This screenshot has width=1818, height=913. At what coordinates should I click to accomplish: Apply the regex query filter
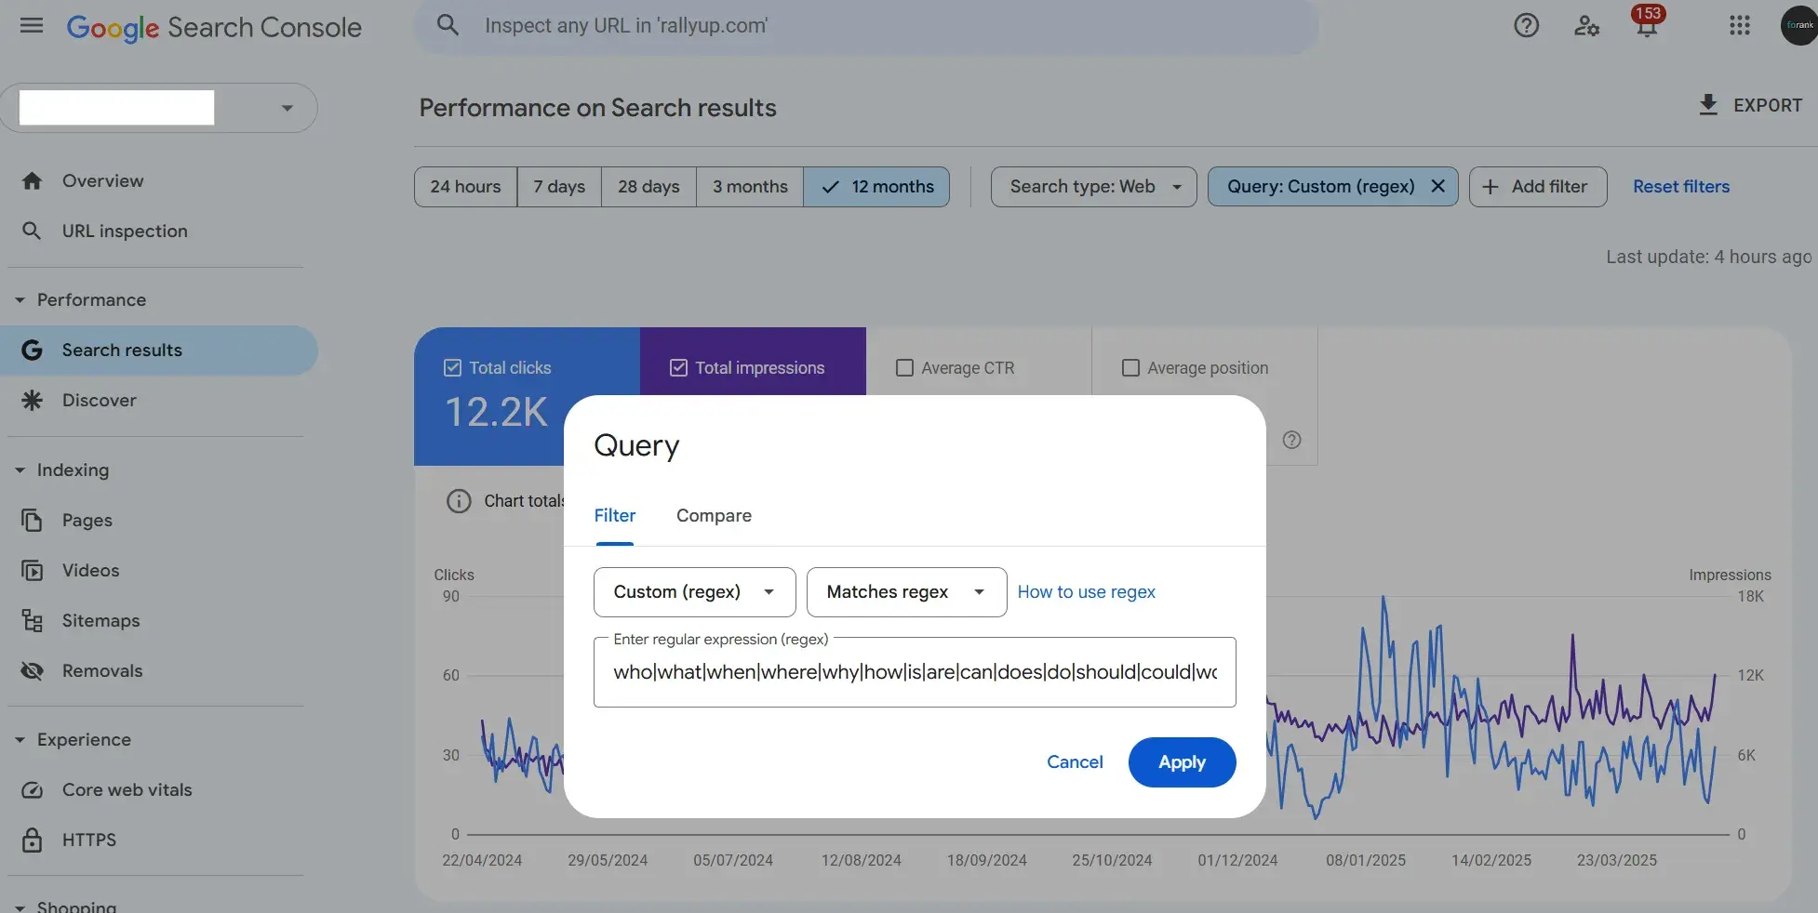tap(1181, 761)
